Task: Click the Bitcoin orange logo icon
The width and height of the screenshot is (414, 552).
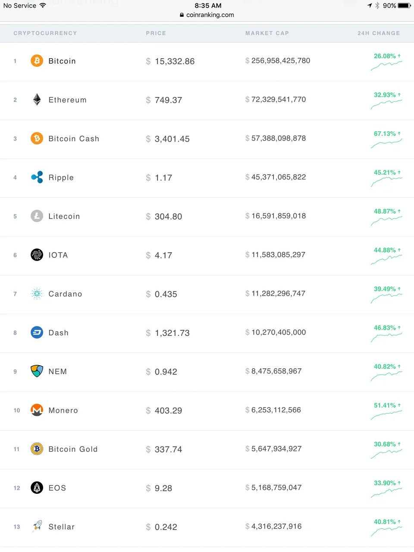Action: point(37,61)
